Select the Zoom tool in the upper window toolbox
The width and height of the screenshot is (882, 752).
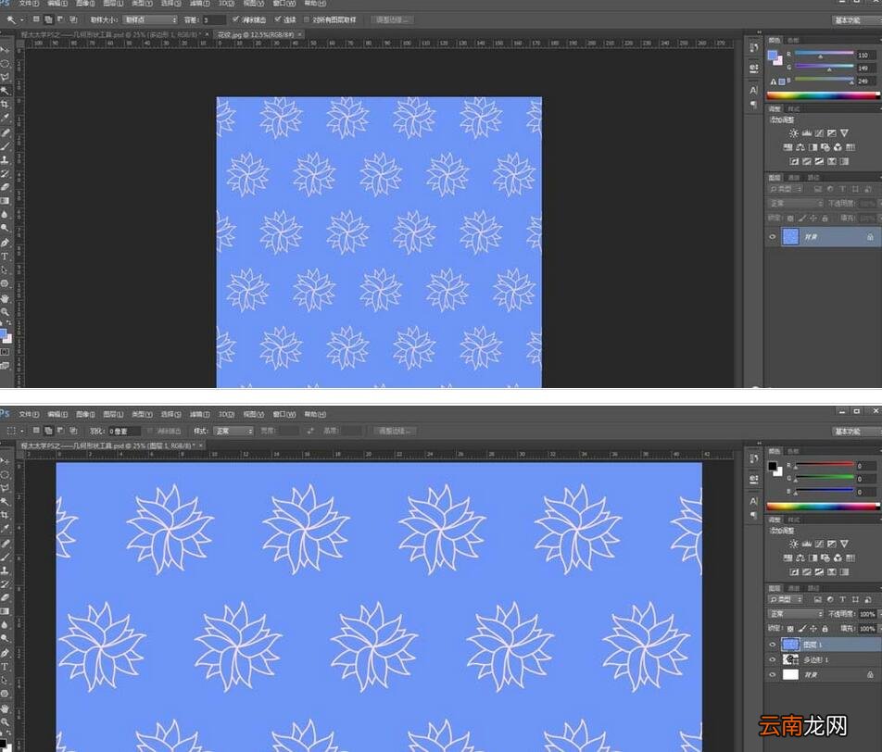[x=5, y=311]
